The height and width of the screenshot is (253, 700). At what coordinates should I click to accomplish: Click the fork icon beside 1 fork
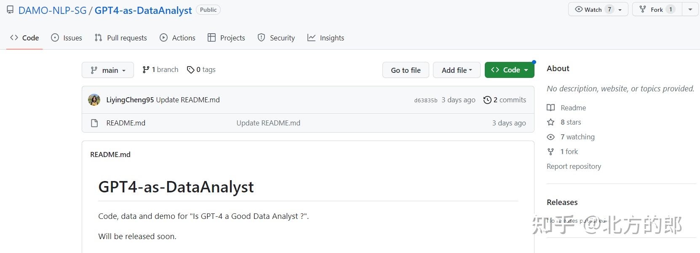point(550,152)
